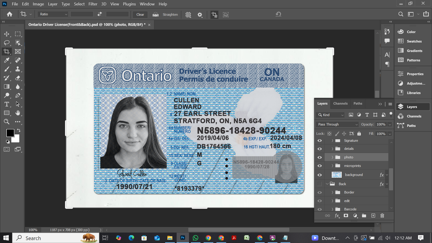The width and height of the screenshot is (432, 243).
Task: Create new fill or adjustment layer
Action: tap(355, 215)
